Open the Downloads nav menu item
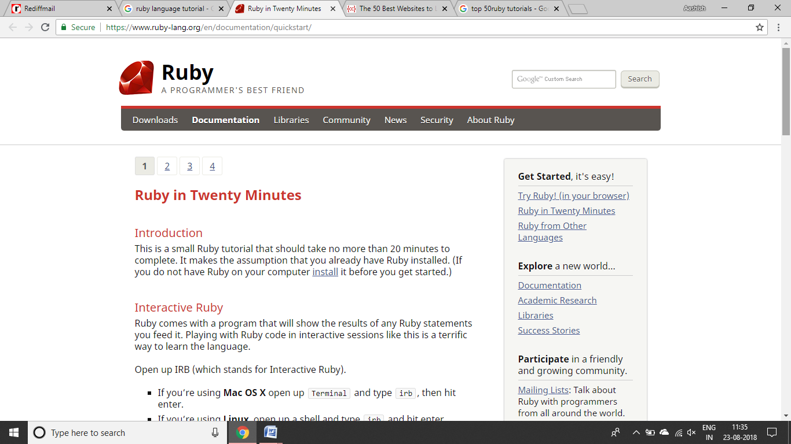This screenshot has height=444, width=791. [x=155, y=120]
